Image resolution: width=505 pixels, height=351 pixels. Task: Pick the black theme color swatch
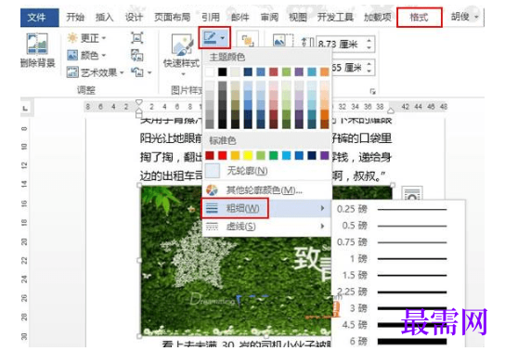click(222, 71)
